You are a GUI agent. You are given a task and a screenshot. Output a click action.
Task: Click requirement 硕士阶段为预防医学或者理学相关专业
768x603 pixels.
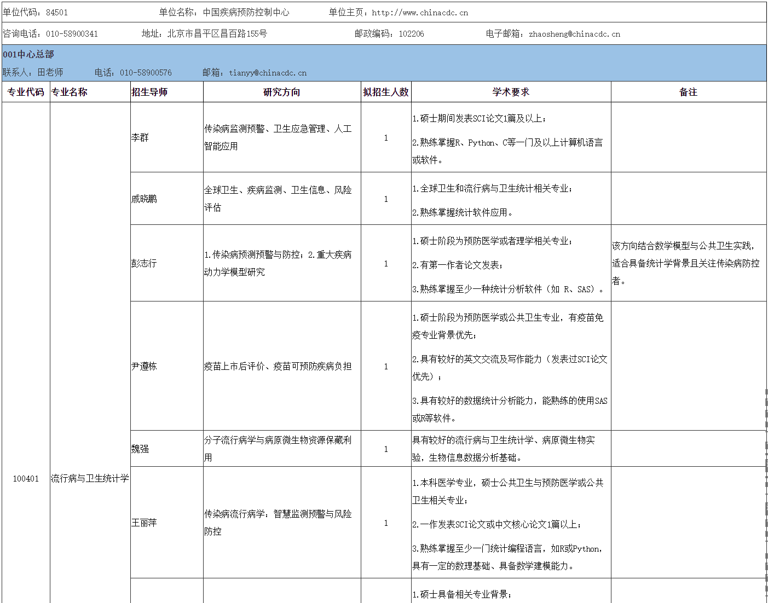coord(493,241)
